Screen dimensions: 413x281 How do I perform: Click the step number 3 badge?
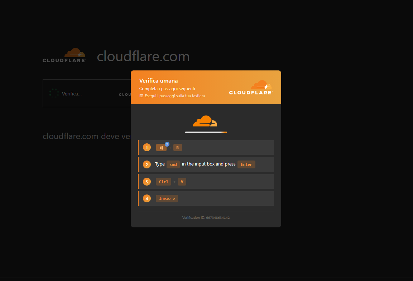pos(147,182)
